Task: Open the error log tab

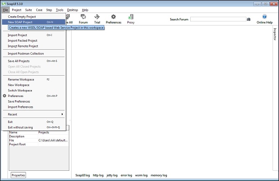Action: tap(126, 175)
